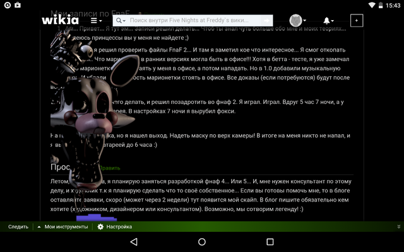Screen dimensions: 404x252
Task: Click the green Править edit link
Action: coord(109,168)
